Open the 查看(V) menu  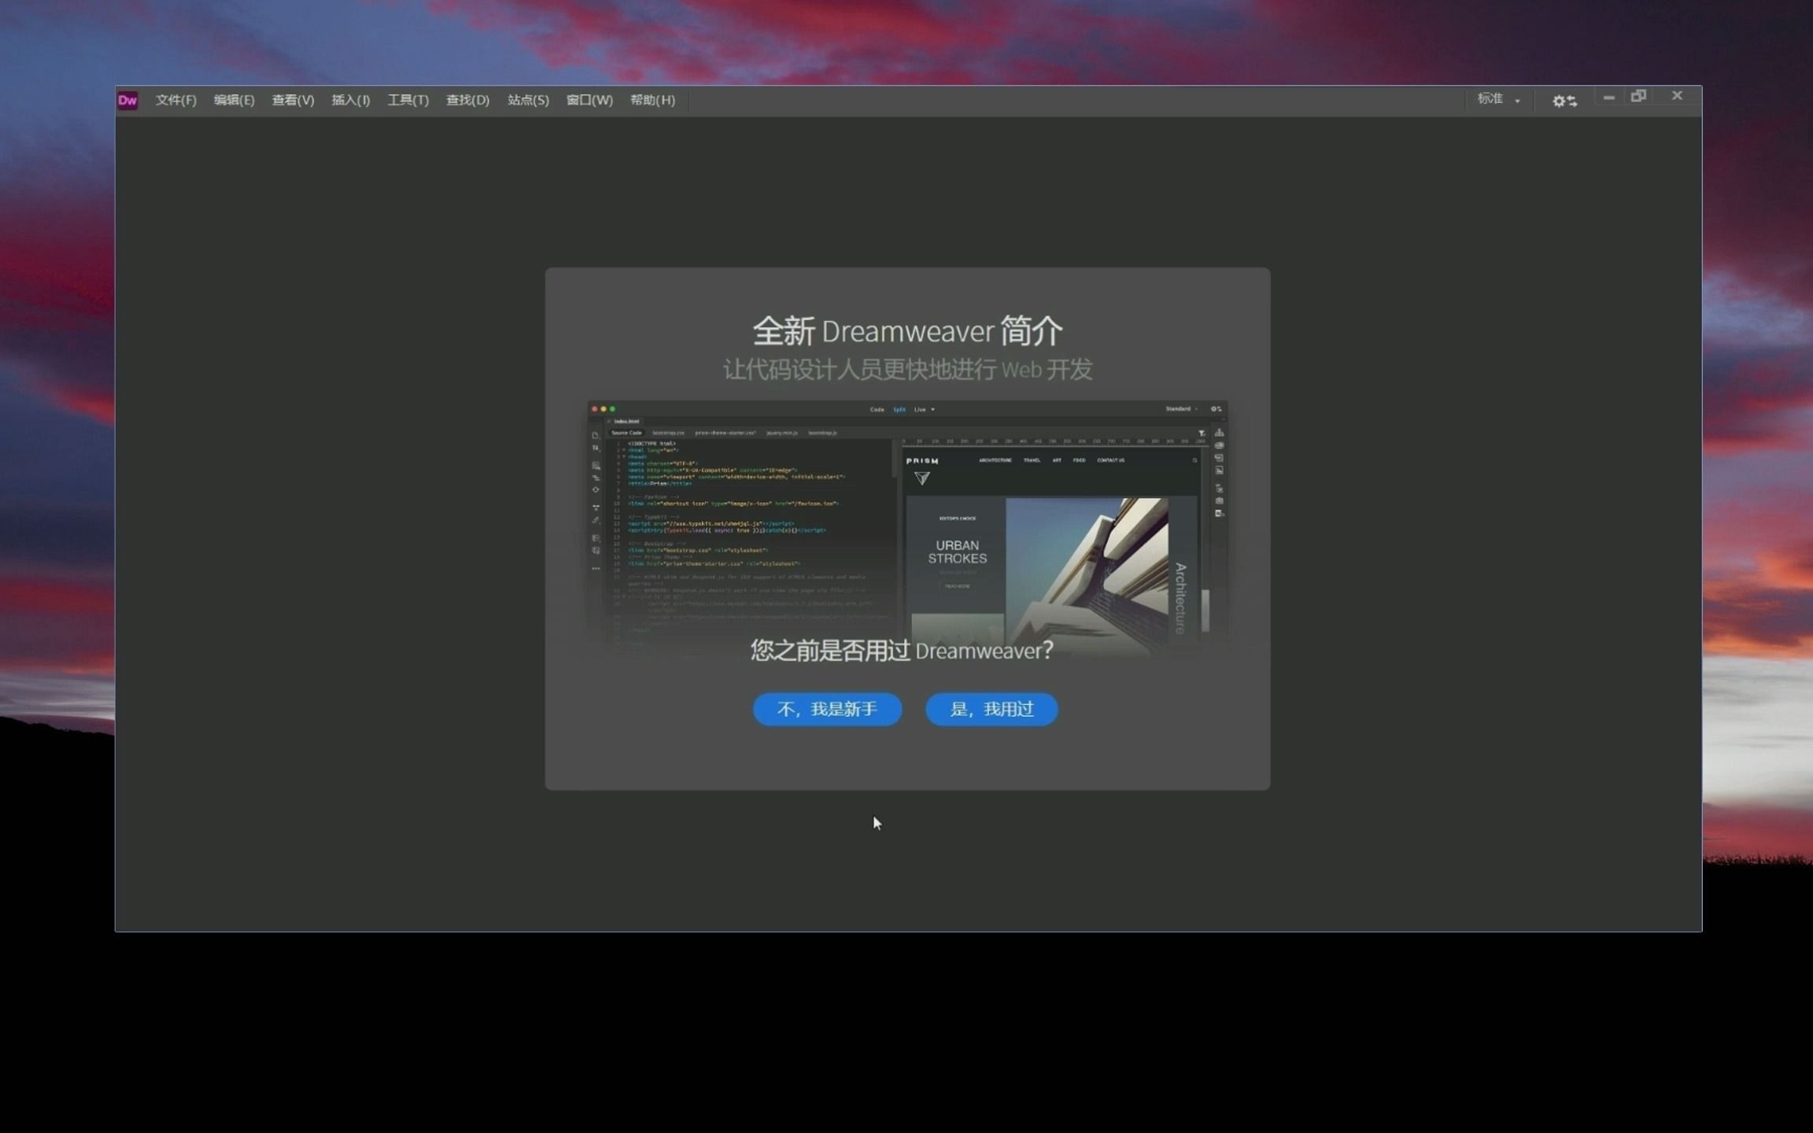click(x=293, y=100)
